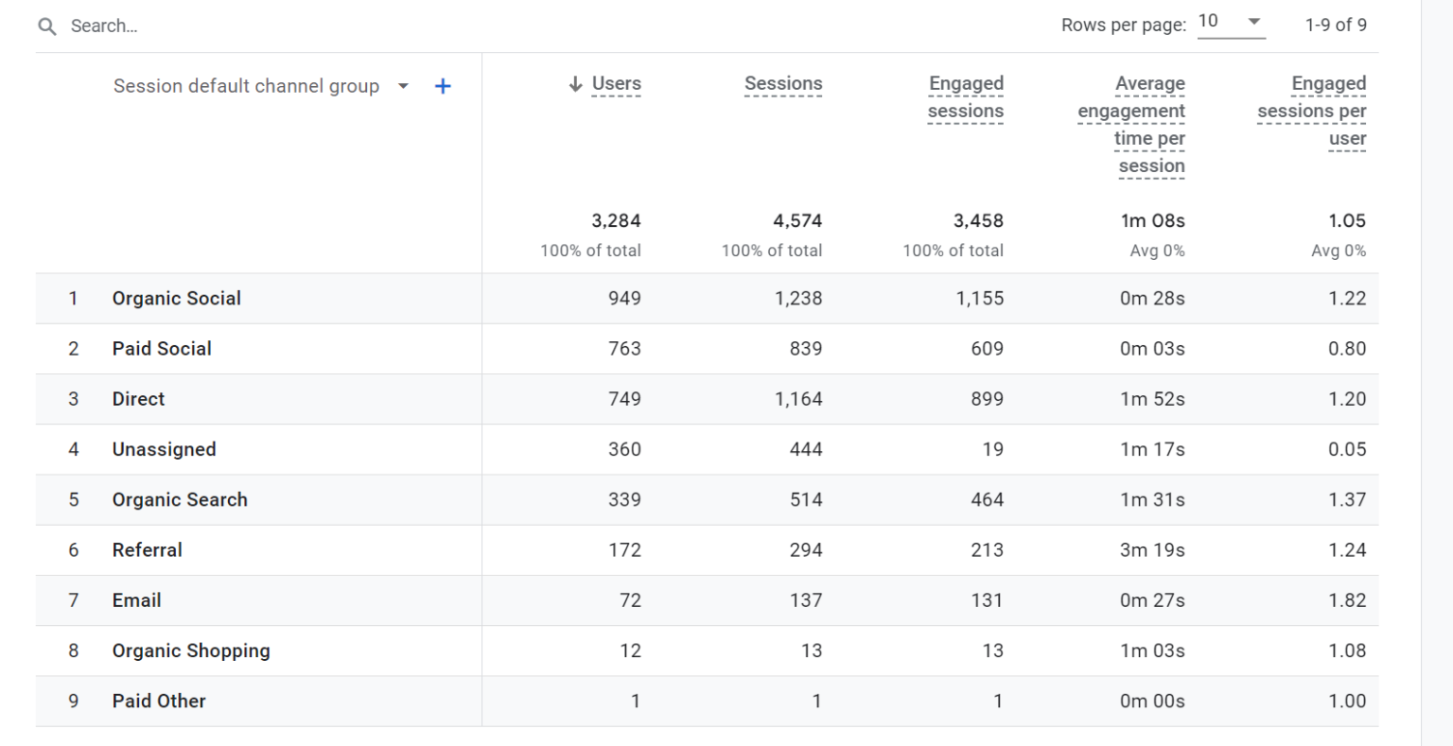Click Unassigned engaged sessions per user 0.05
This screenshot has width=1453, height=746.
[x=1347, y=449]
